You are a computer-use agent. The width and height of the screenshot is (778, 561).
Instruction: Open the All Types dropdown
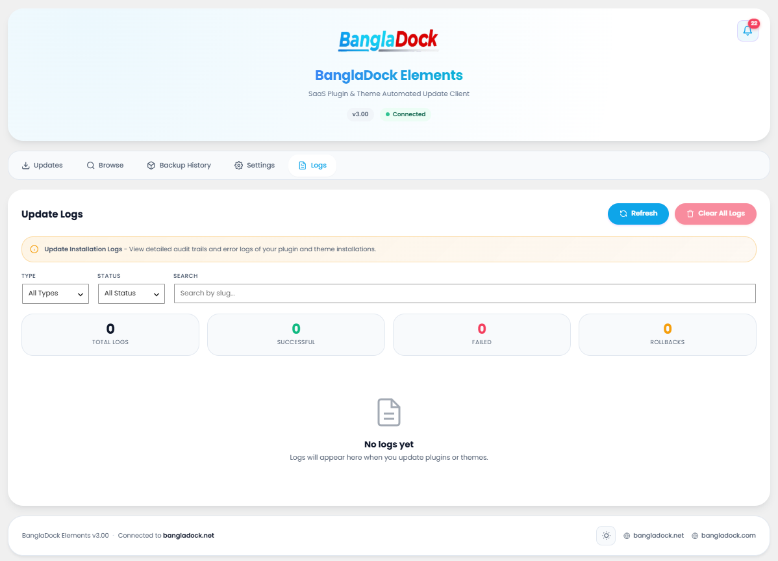click(56, 293)
